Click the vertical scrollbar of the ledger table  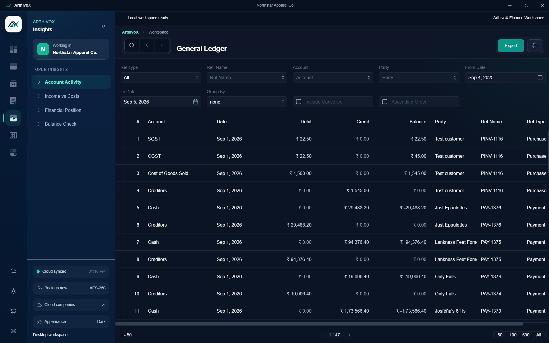pyautogui.click(x=548, y=152)
